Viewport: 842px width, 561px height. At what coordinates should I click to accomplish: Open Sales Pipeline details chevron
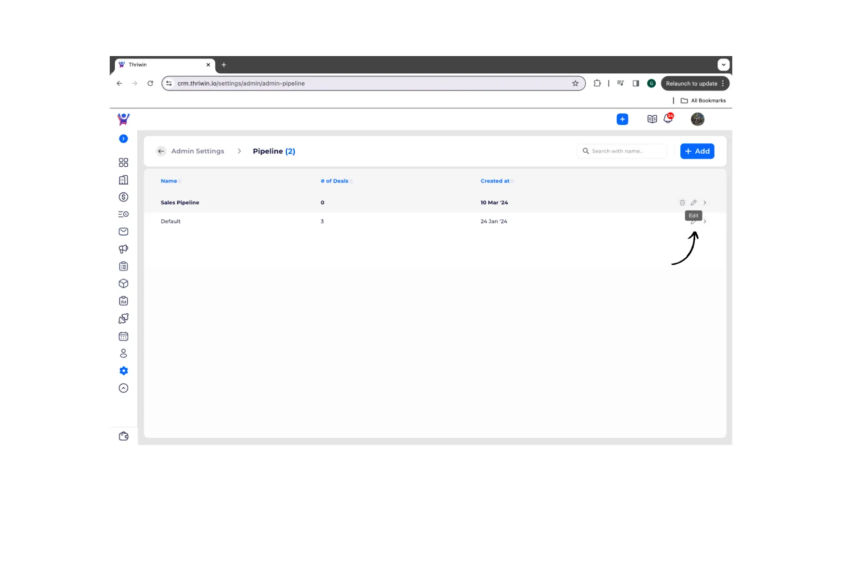point(705,203)
